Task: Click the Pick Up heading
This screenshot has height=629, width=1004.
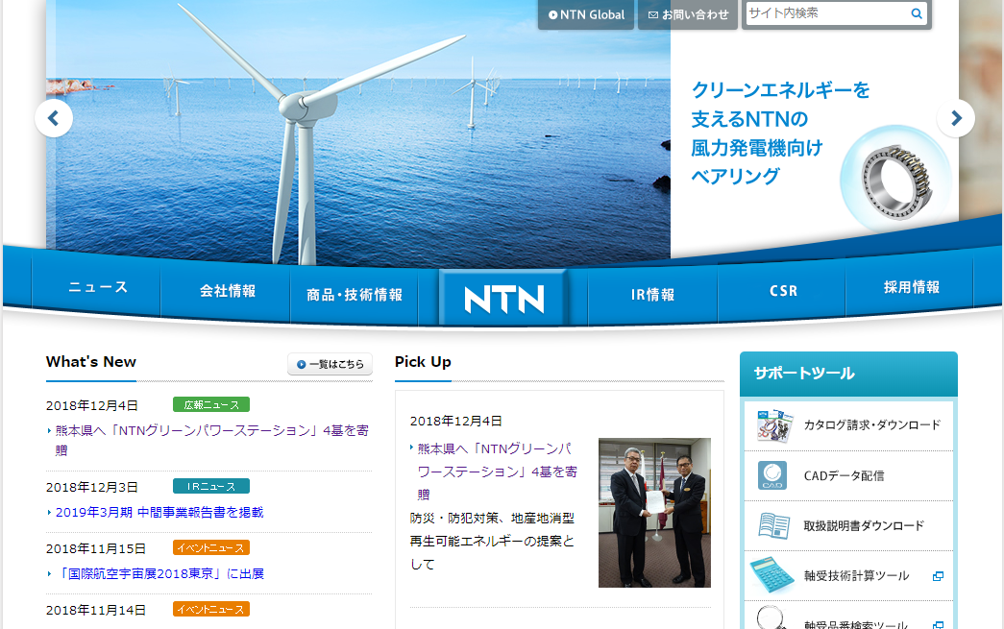Action: tap(424, 362)
